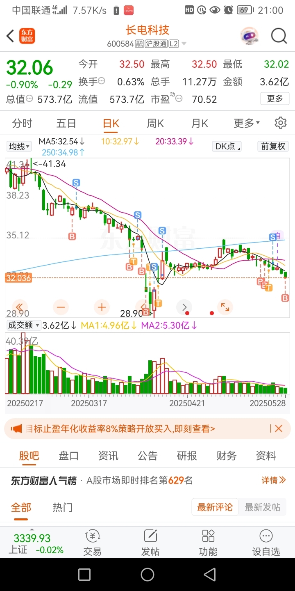This screenshot has width=295, height=591.
Task: Tap Android back navigation button
Action: 210,575
